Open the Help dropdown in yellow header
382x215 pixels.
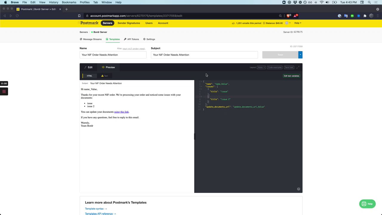pyautogui.click(x=298, y=23)
